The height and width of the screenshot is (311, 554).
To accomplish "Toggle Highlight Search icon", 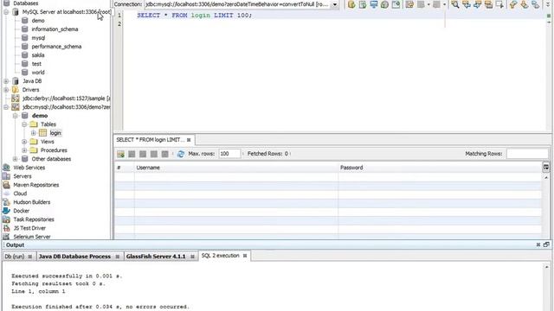I will tap(488, 4).
